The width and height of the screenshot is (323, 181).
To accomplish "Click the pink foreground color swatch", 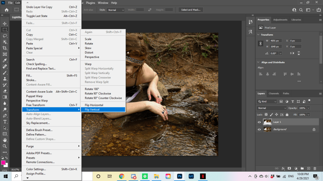I will [x=3, y=163].
